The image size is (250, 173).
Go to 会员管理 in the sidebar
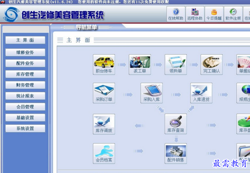[25, 107]
